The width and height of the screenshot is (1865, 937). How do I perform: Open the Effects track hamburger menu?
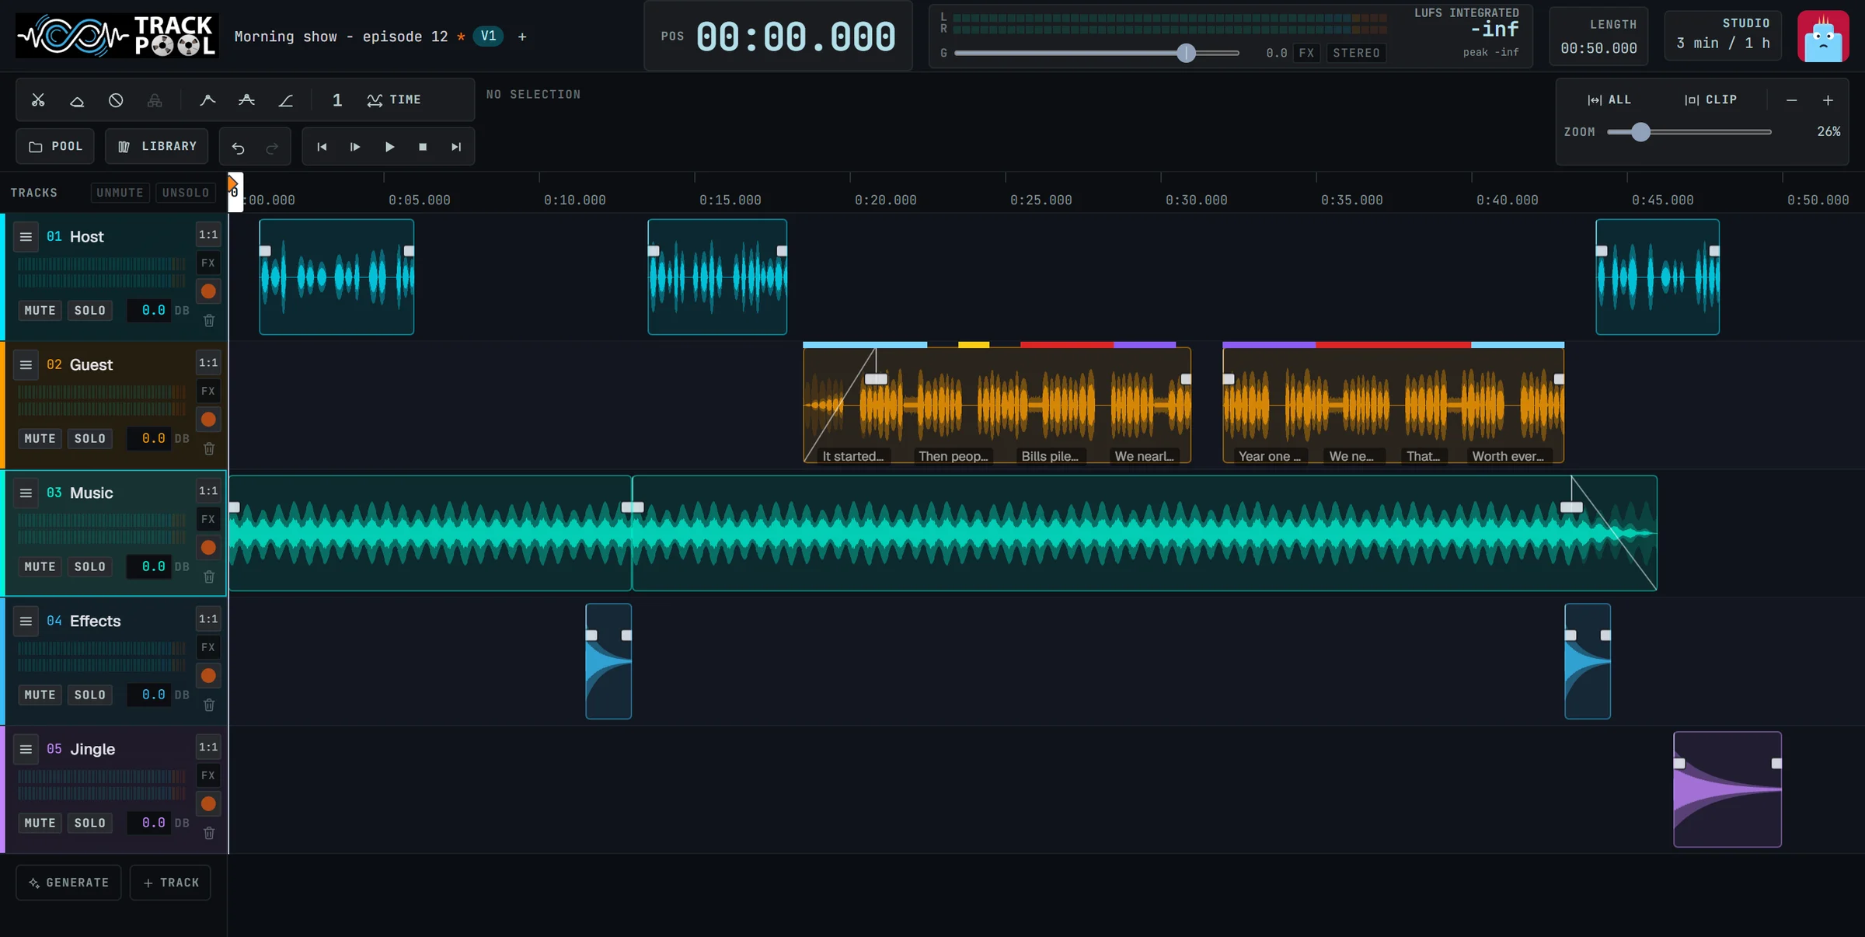[26, 622]
